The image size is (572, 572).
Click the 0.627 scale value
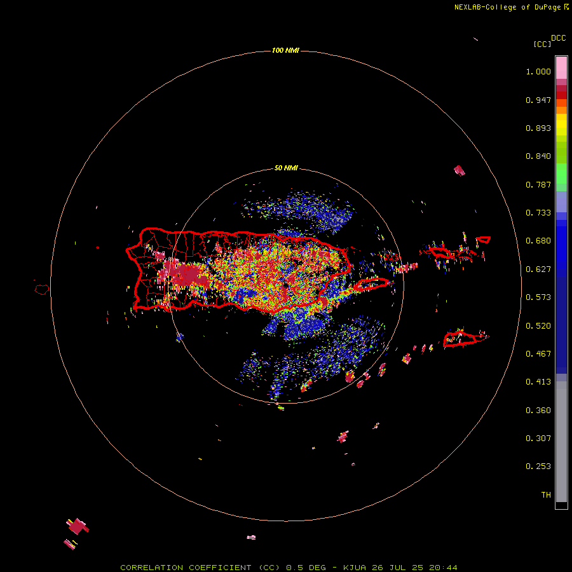tap(538, 269)
